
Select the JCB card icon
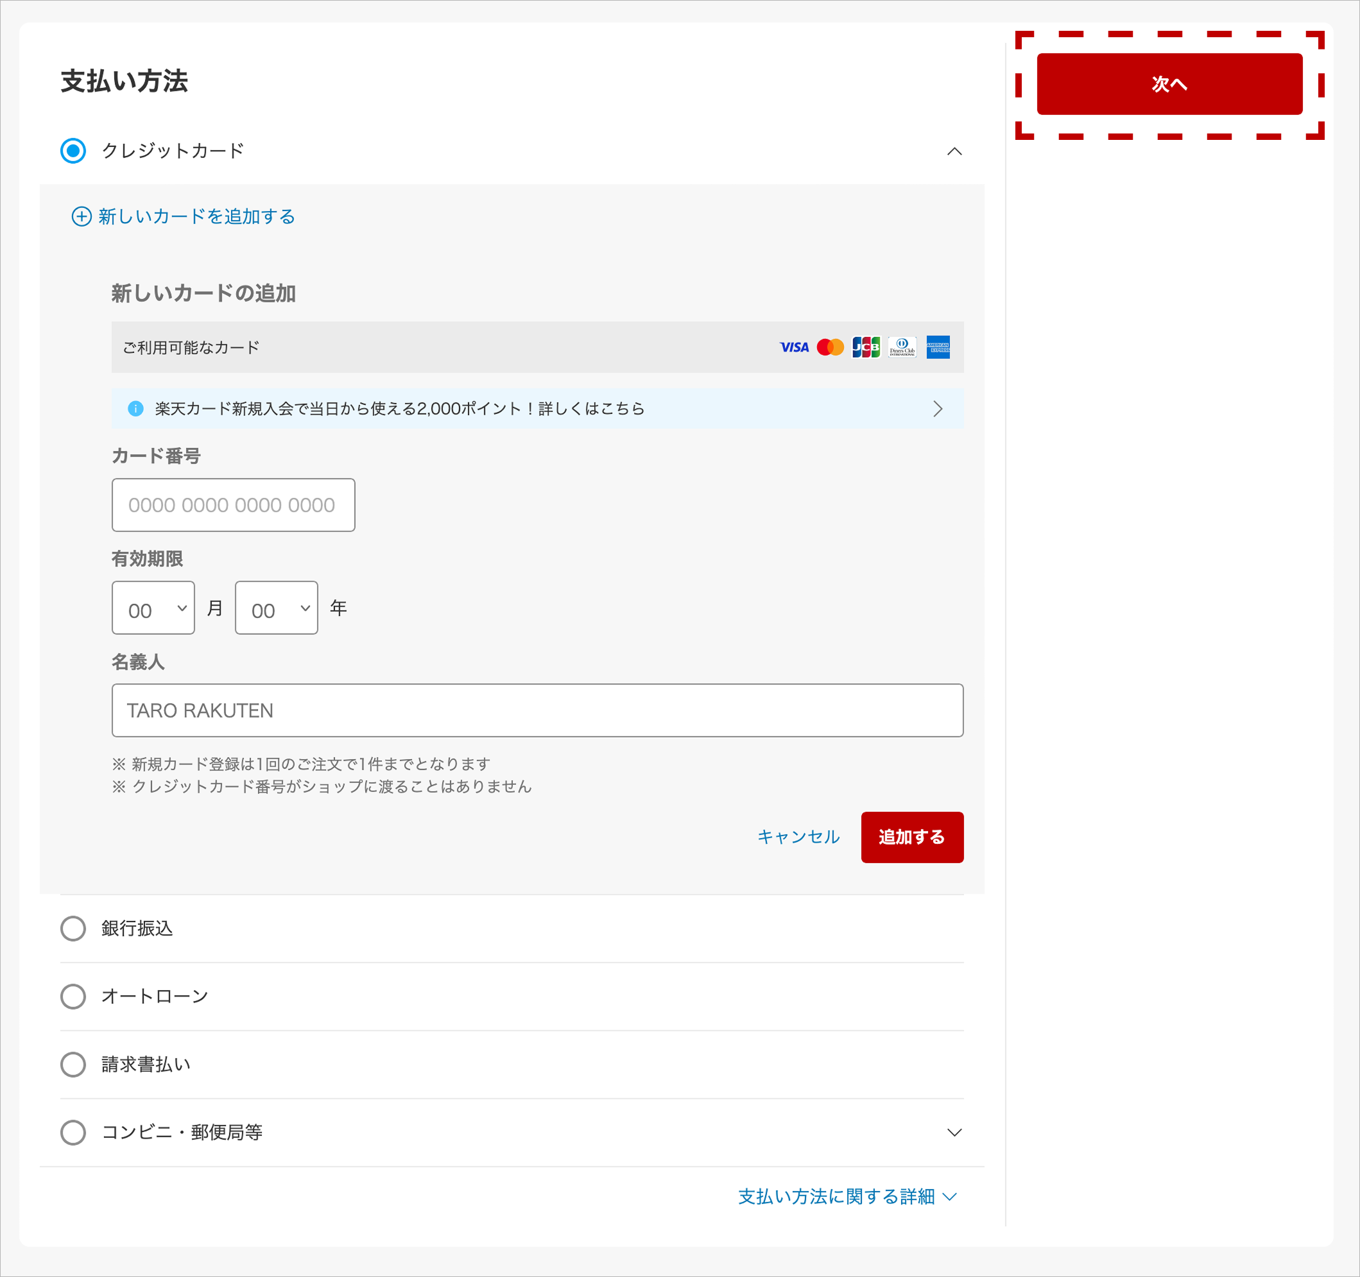click(x=865, y=347)
